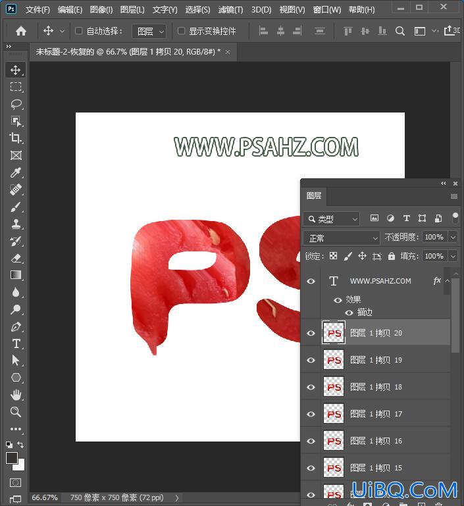Select the Brush tool
This screenshot has width=464, height=506.
click(x=16, y=207)
